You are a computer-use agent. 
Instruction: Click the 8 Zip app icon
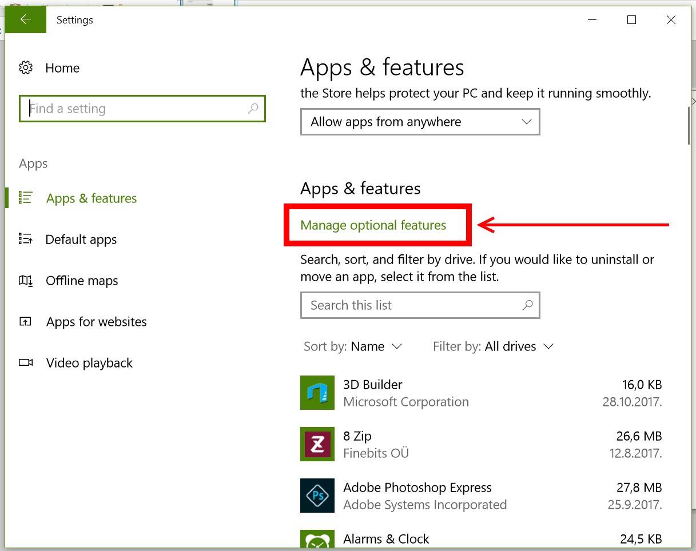317,444
